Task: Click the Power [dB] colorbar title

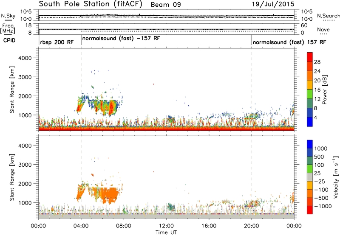Action: 325,90
